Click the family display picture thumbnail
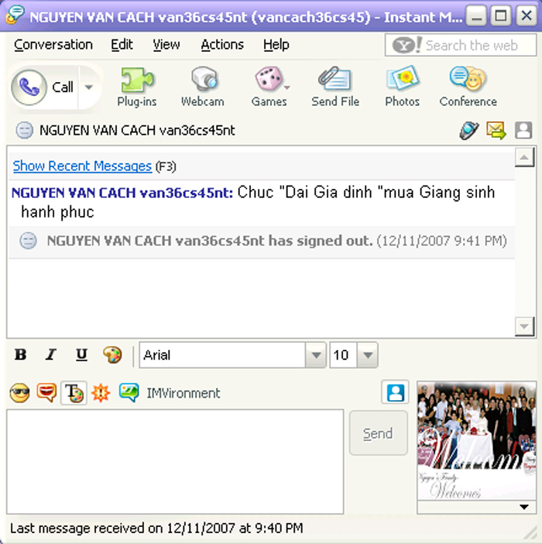542x544 pixels. (x=477, y=441)
